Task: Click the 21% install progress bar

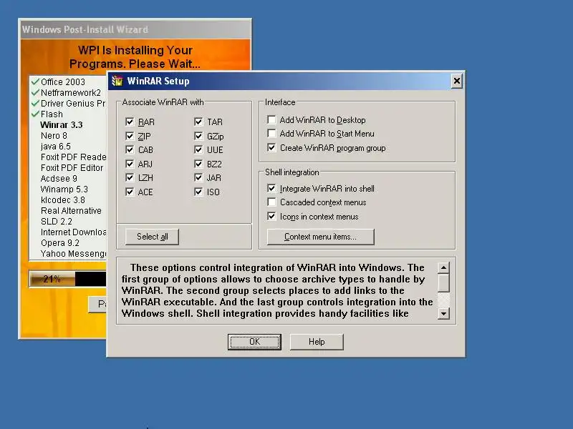Action: (68, 279)
